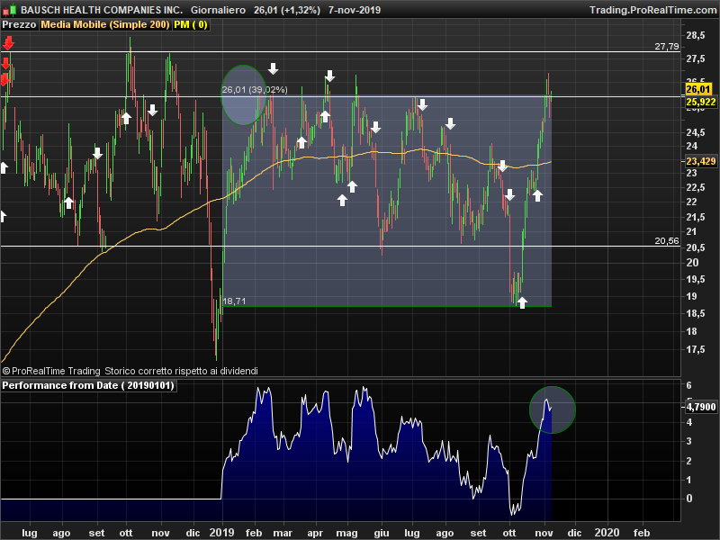
Task: Click the mag month label on time axis
Action: [x=346, y=534]
